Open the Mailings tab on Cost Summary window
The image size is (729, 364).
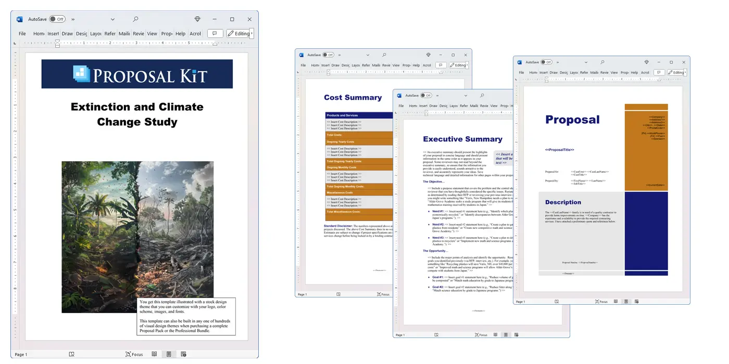click(x=376, y=65)
